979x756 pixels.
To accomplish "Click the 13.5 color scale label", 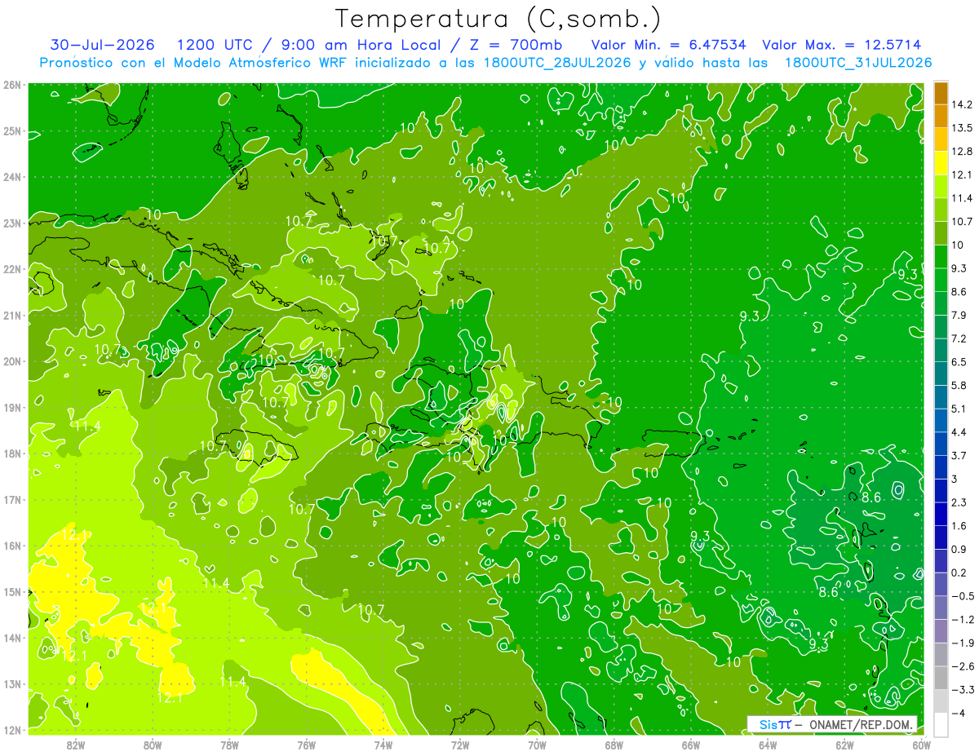I will [963, 128].
